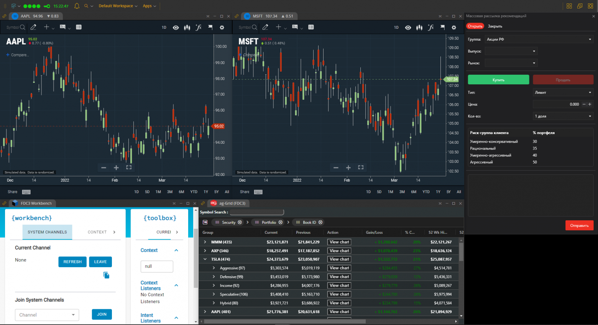Click the AAPL chart draw pencil tool
598x325 pixels.
point(33,27)
